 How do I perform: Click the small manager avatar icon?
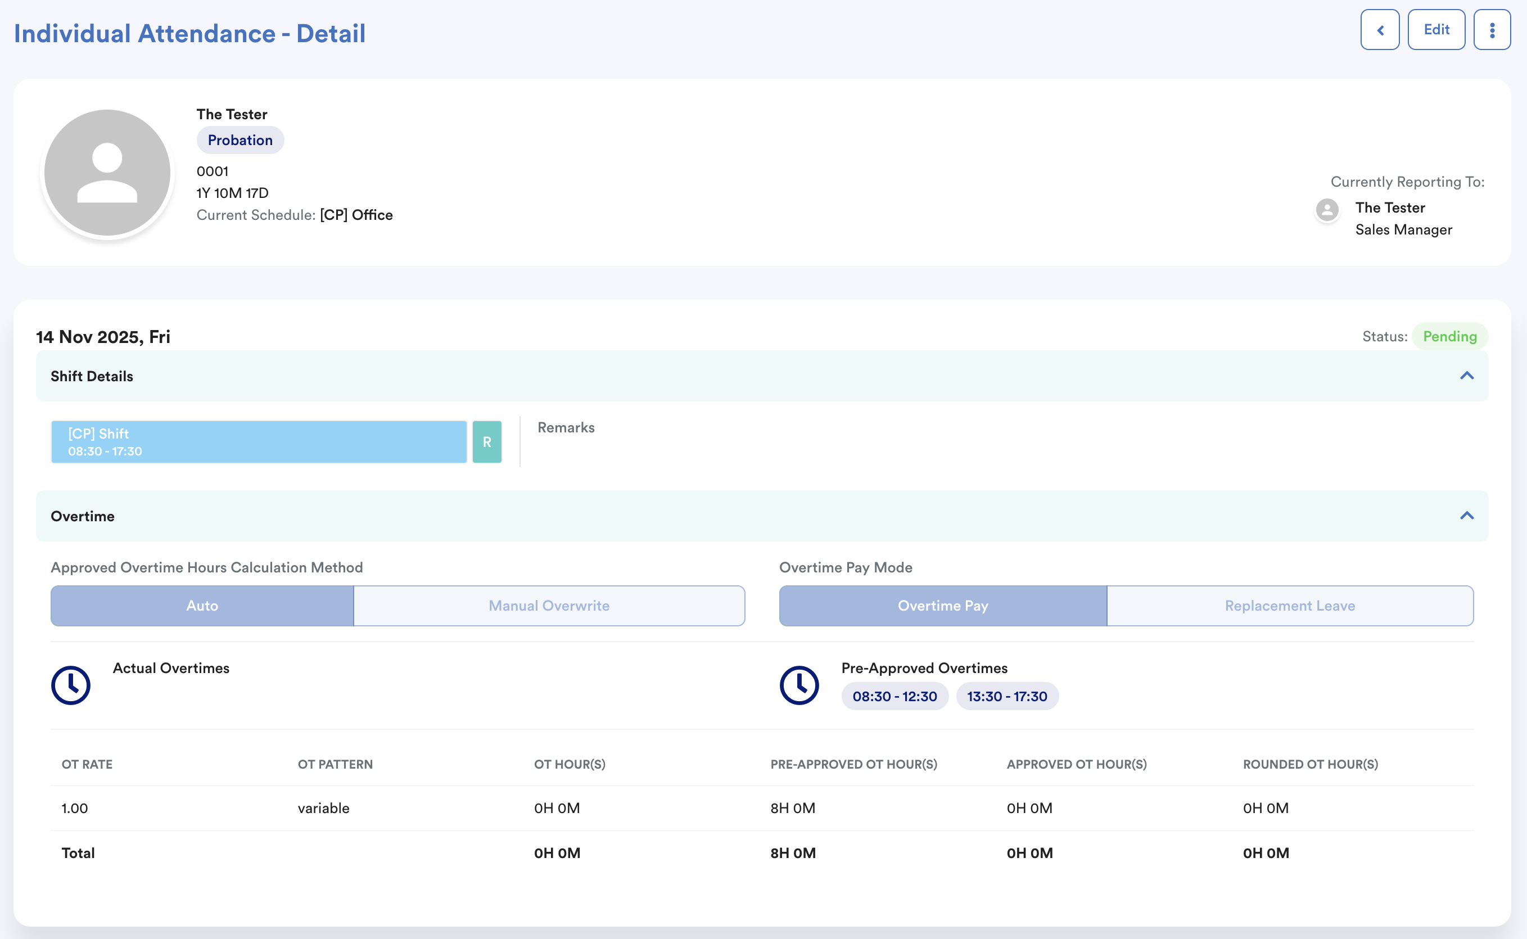click(x=1326, y=209)
